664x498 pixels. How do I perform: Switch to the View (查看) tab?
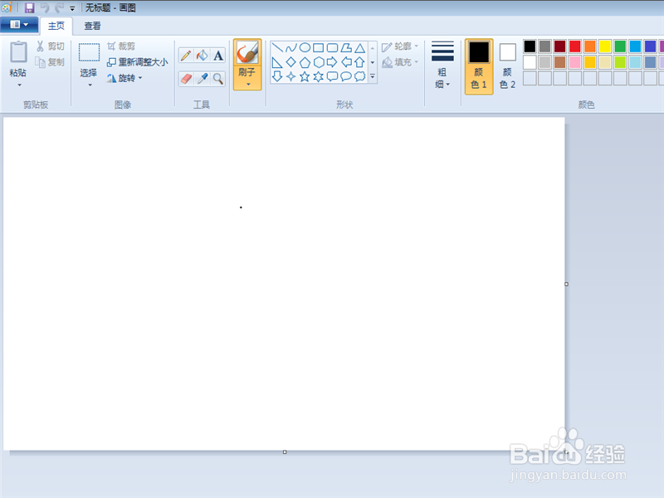[92, 26]
